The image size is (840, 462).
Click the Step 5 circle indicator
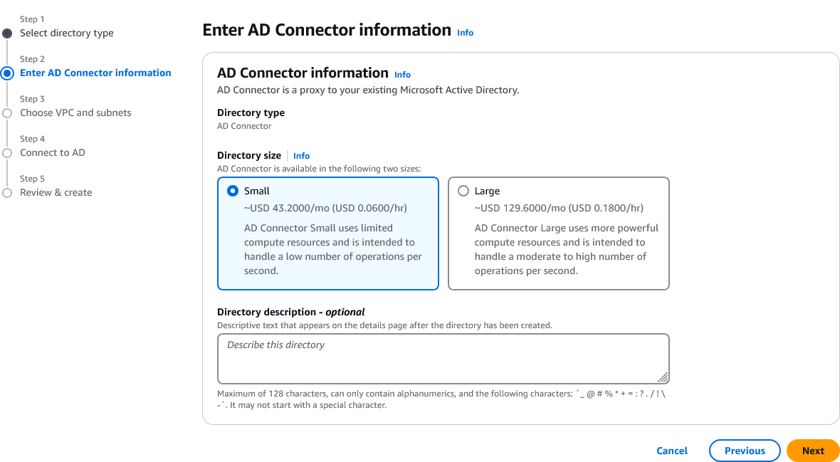(7, 192)
